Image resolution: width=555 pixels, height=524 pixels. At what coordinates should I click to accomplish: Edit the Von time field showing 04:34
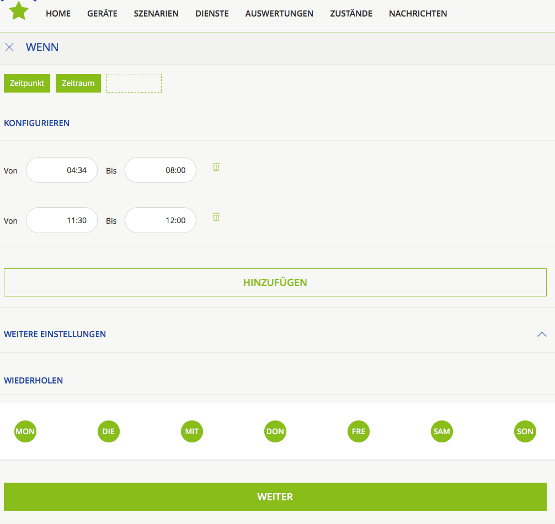coord(62,170)
